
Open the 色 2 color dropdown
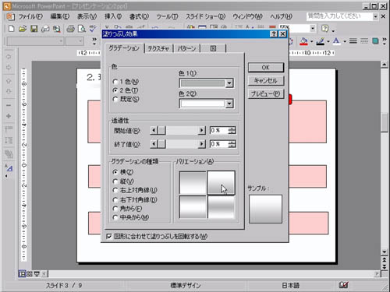pos(229,104)
